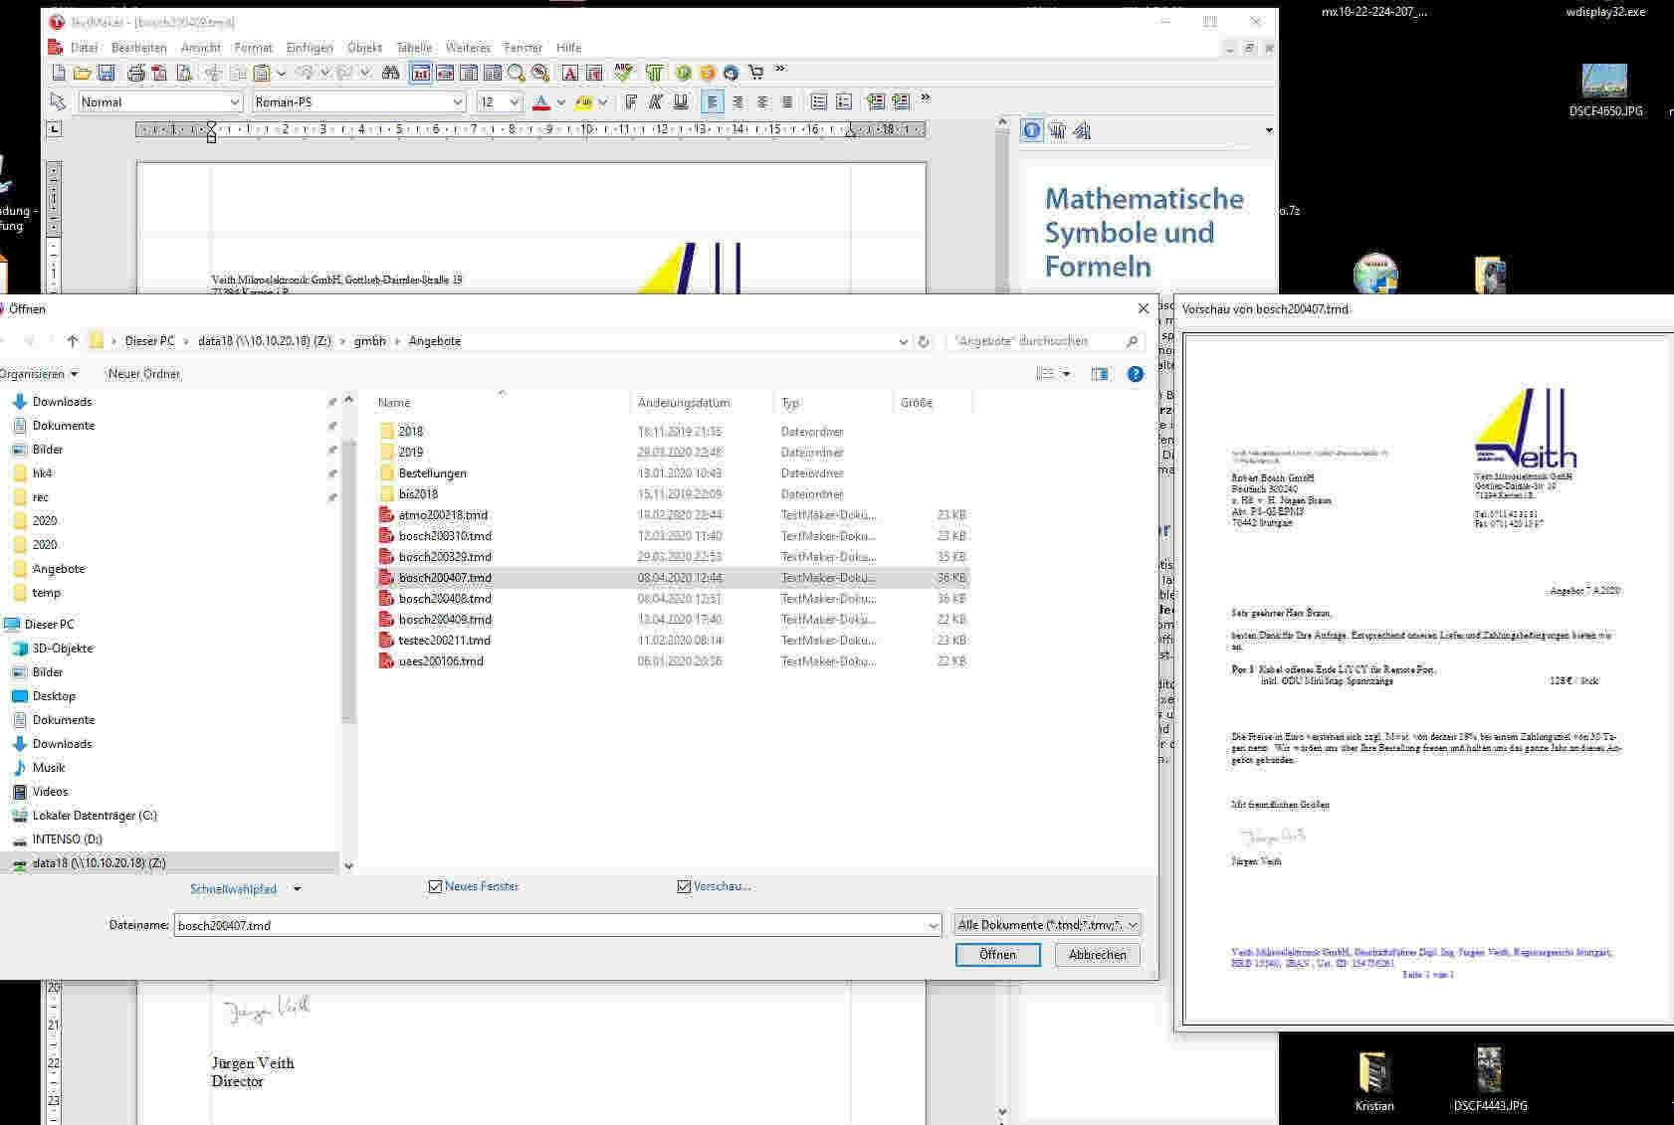This screenshot has height=1125, width=1674.
Task: Toggle Bold formatting icon
Action: 630,101
